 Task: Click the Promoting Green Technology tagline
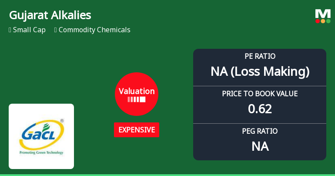pyautogui.click(x=41, y=153)
